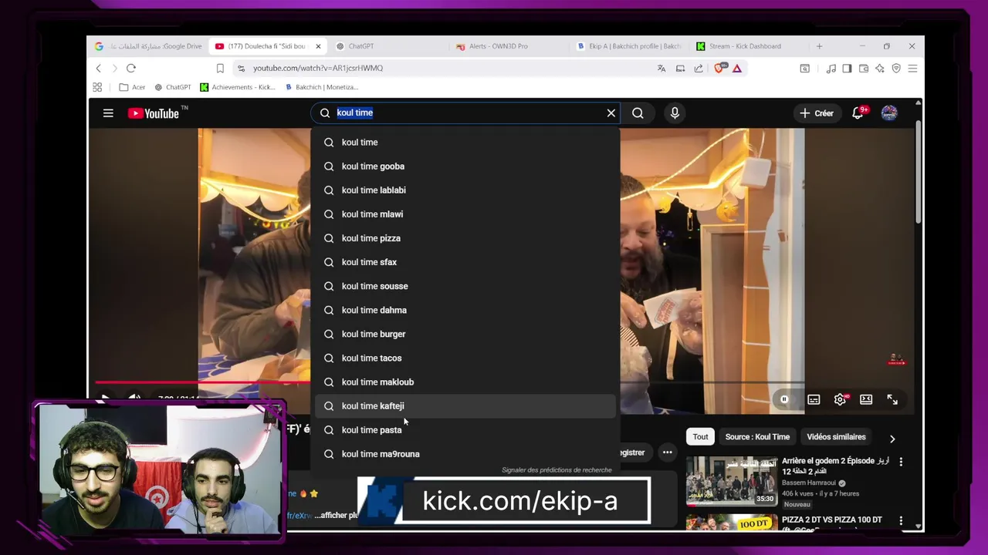This screenshot has height=555, width=988.
Task: Switch to the Alerts - OWN3D Pro tab
Action: pos(509,46)
